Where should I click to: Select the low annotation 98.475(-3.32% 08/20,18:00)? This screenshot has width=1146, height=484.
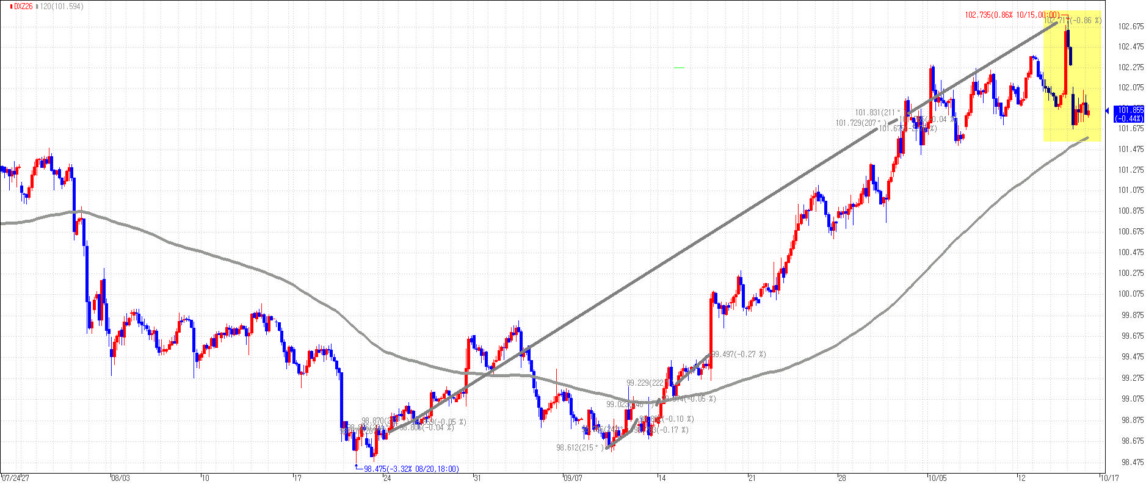pyautogui.click(x=412, y=469)
